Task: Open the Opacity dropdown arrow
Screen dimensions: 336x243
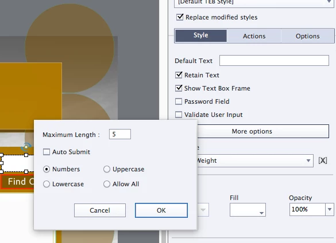Action: tap(330, 209)
